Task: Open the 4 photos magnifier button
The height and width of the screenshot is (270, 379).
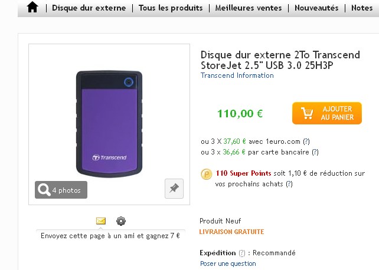Action: pyautogui.click(x=61, y=190)
